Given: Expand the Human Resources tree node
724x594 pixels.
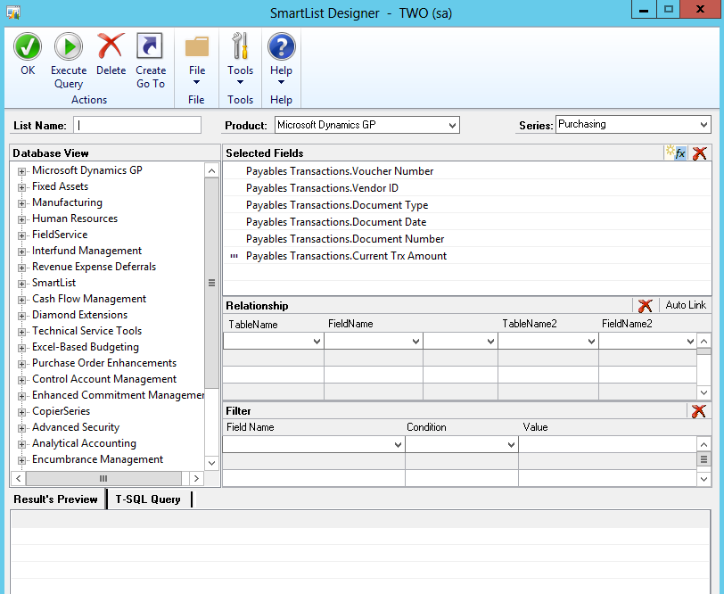Looking at the screenshot, I should pos(21,219).
